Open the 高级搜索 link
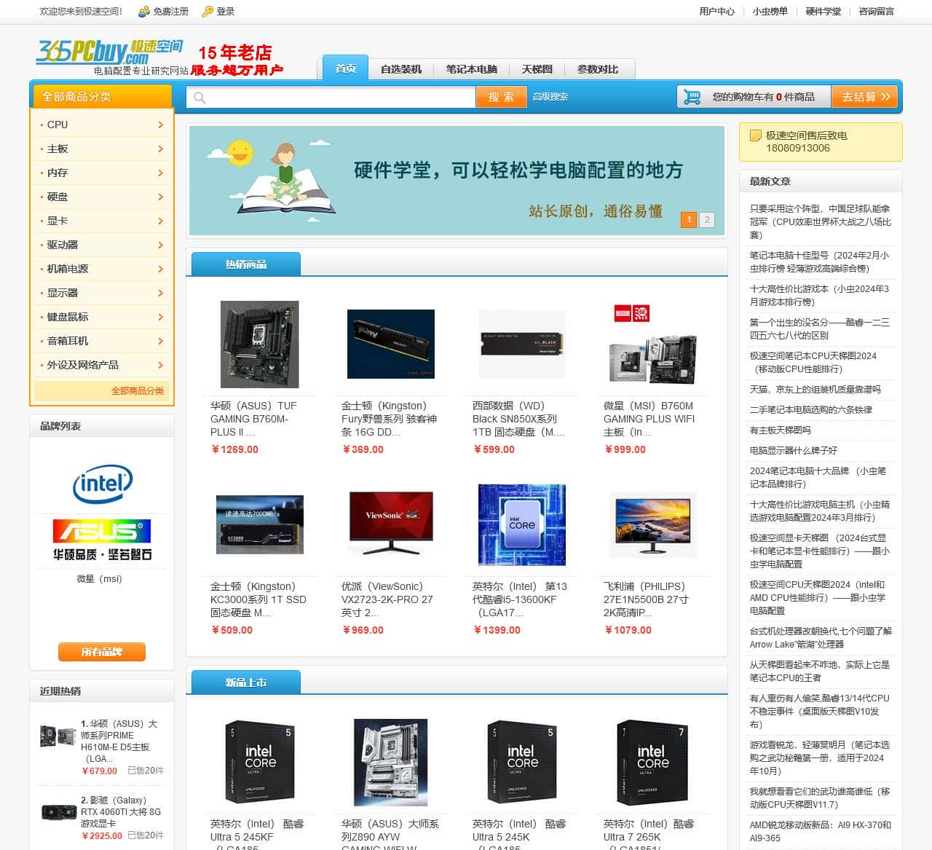 [x=550, y=97]
